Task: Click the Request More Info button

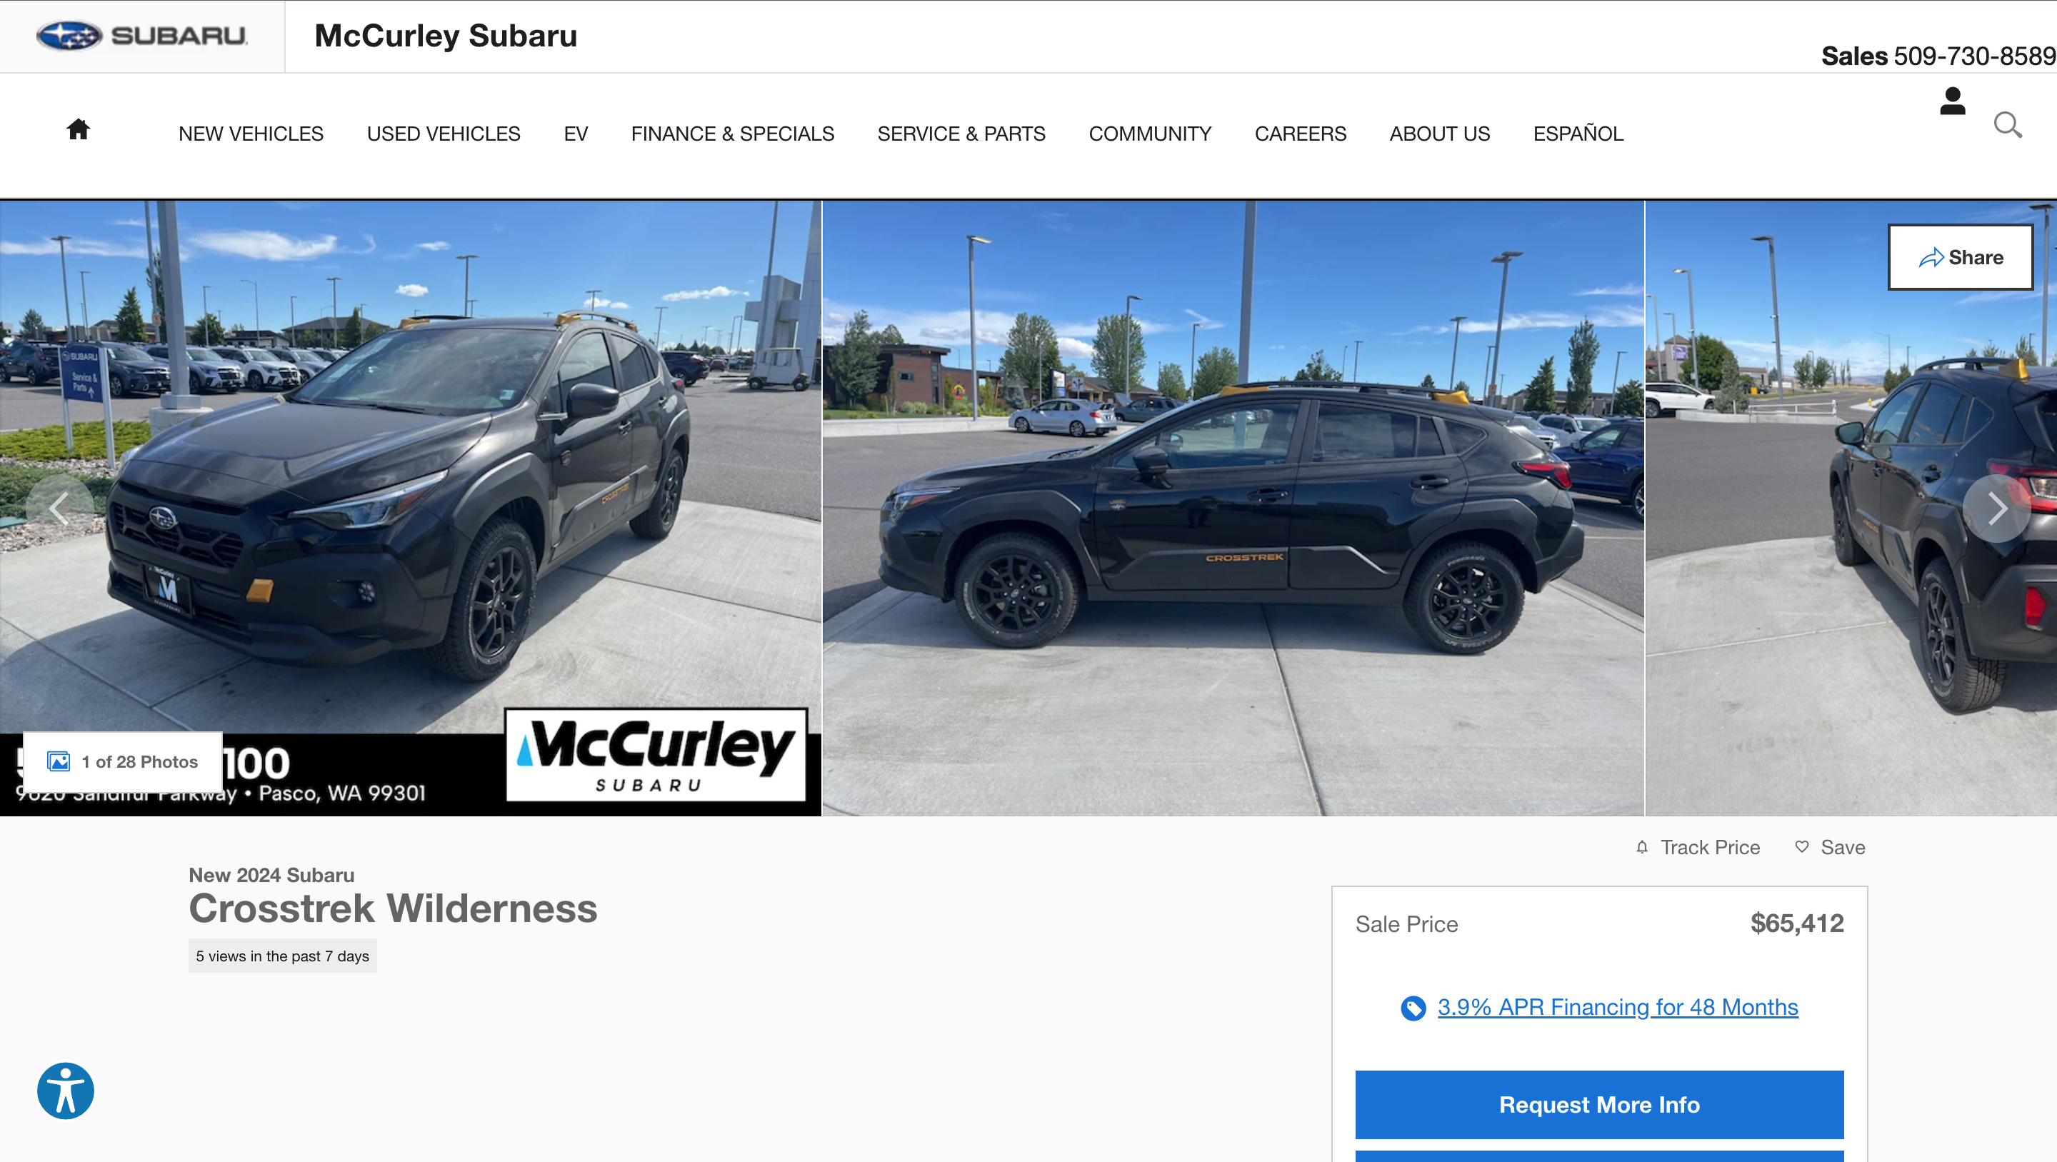Action: (1598, 1104)
